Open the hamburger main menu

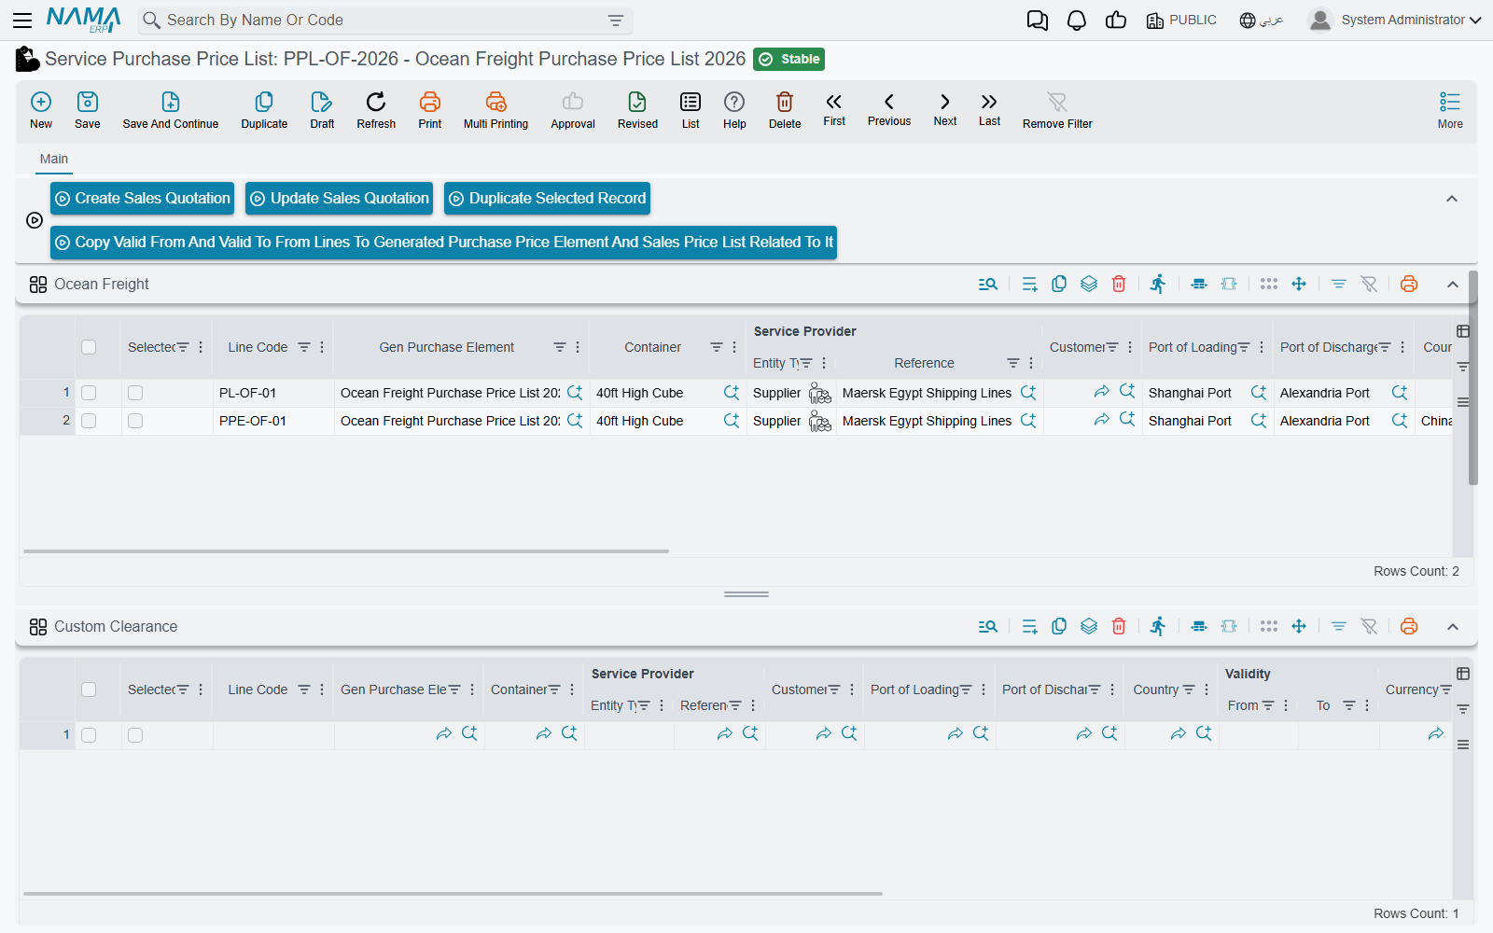pyautogui.click(x=22, y=20)
